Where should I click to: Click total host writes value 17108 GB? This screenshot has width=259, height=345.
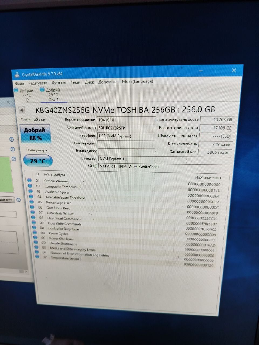217,128
